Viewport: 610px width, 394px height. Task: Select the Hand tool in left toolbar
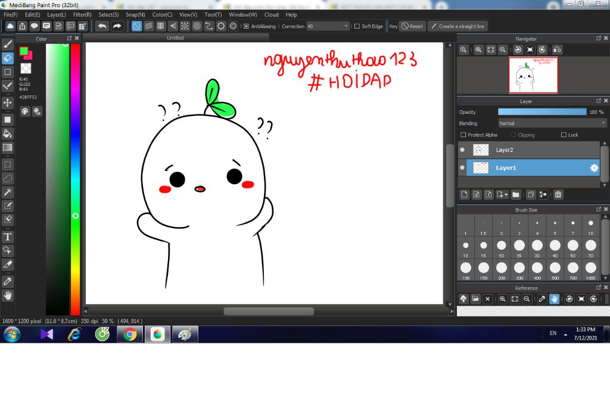(x=7, y=296)
